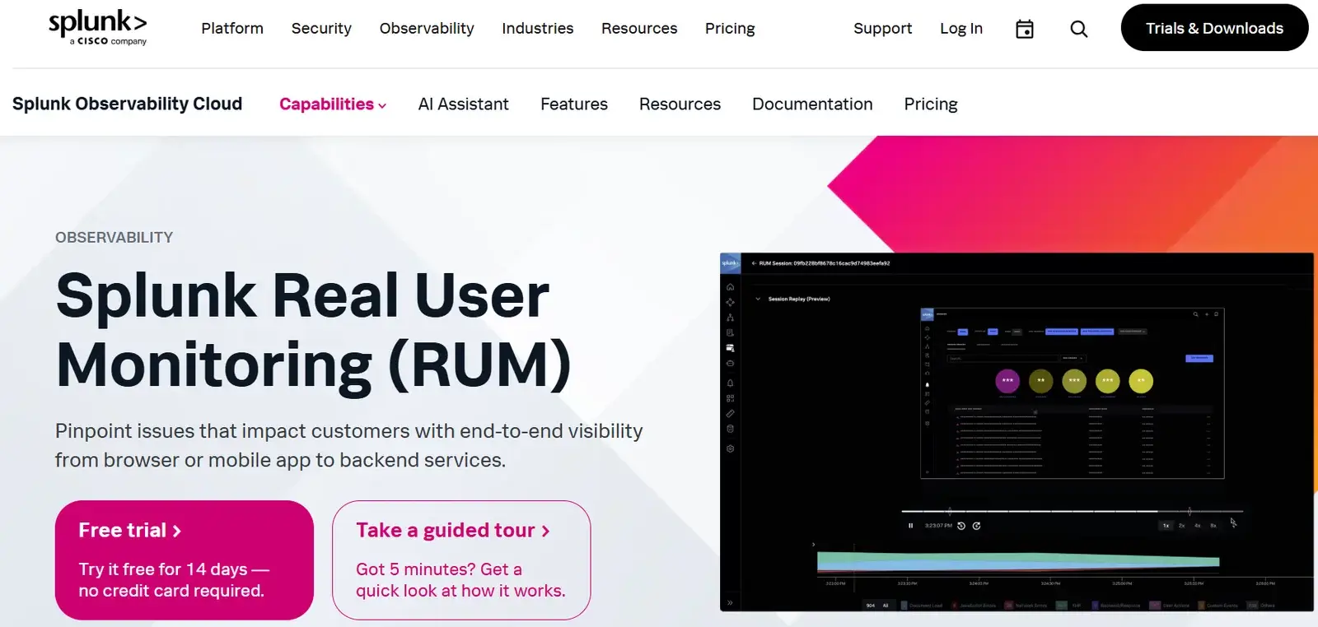Click the ruler icon in the app sidebar

click(730, 413)
